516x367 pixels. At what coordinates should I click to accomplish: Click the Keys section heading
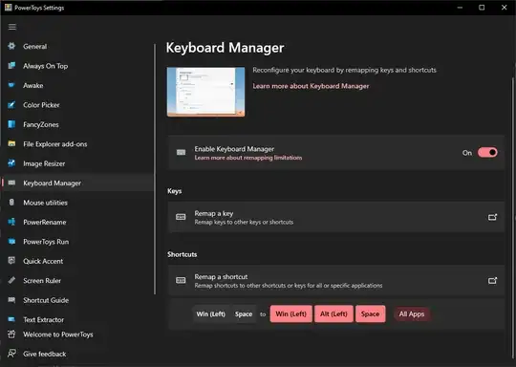[175, 191]
